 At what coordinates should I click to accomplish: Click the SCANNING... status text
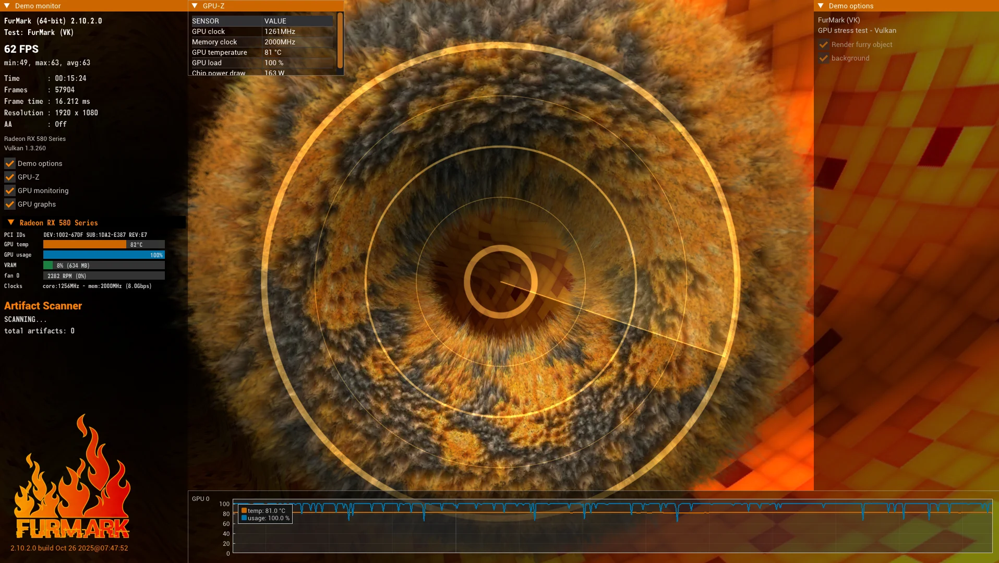(x=26, y=319)
